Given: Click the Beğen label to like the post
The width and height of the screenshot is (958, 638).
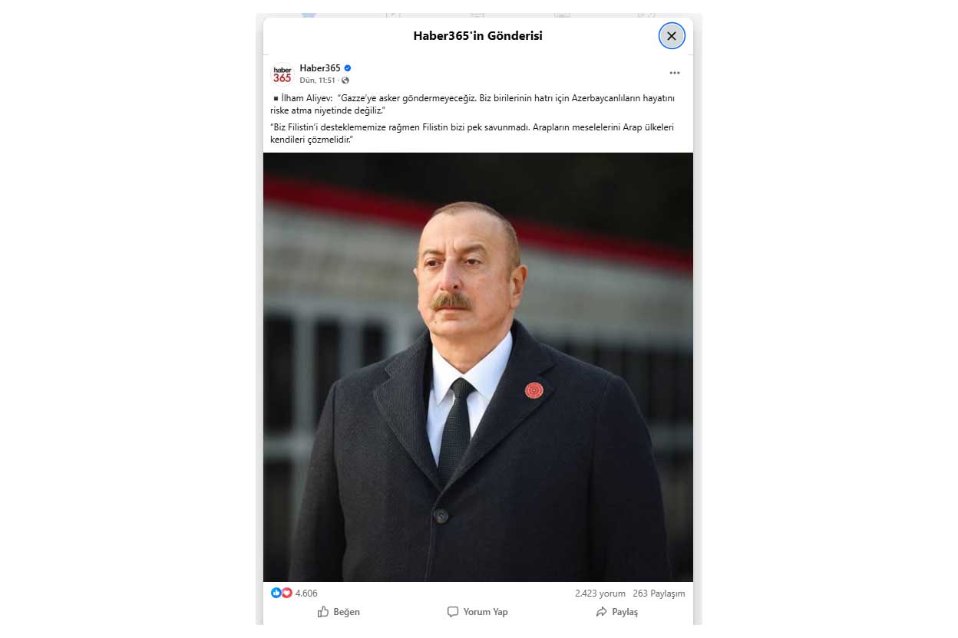Looking at the screenshot, I should tap(346, 612).
